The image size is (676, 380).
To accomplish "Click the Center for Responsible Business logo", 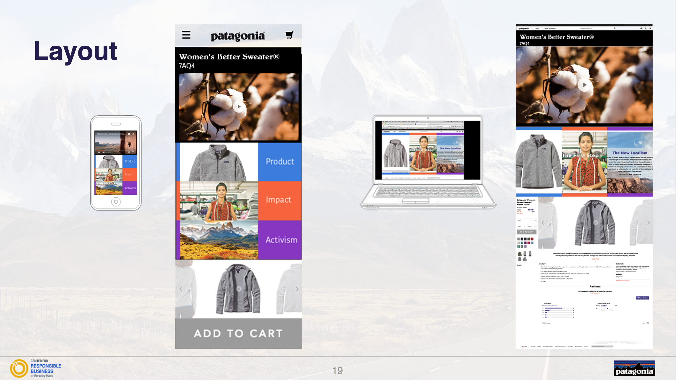I will point(36,368).
